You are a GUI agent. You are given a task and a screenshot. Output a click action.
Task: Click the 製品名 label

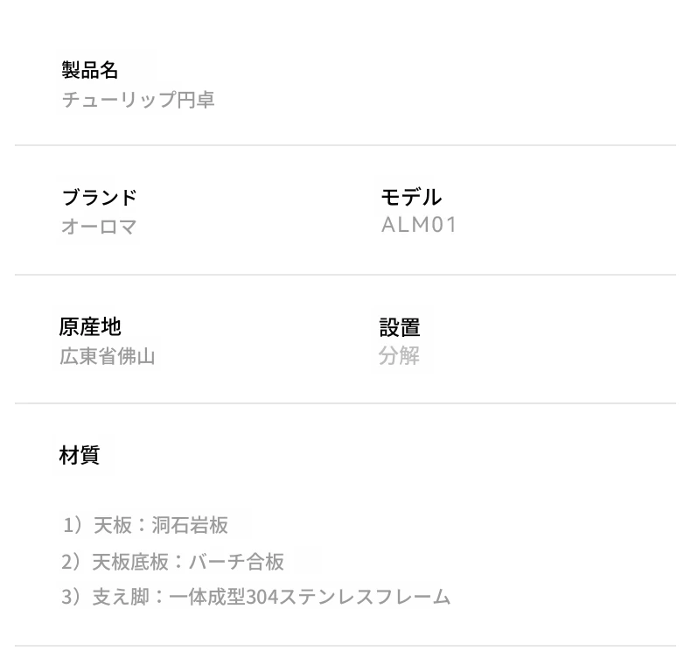tap(90, 70)
